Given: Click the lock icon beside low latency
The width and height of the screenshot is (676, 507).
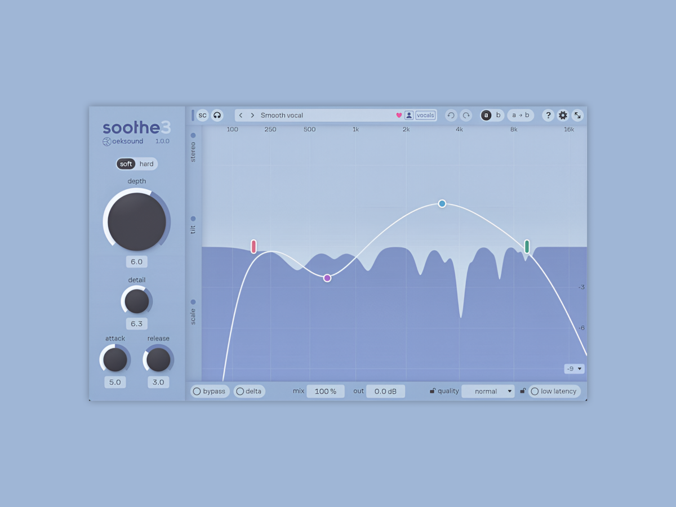Looking at the screenshot, I should [x=523, y=391].
